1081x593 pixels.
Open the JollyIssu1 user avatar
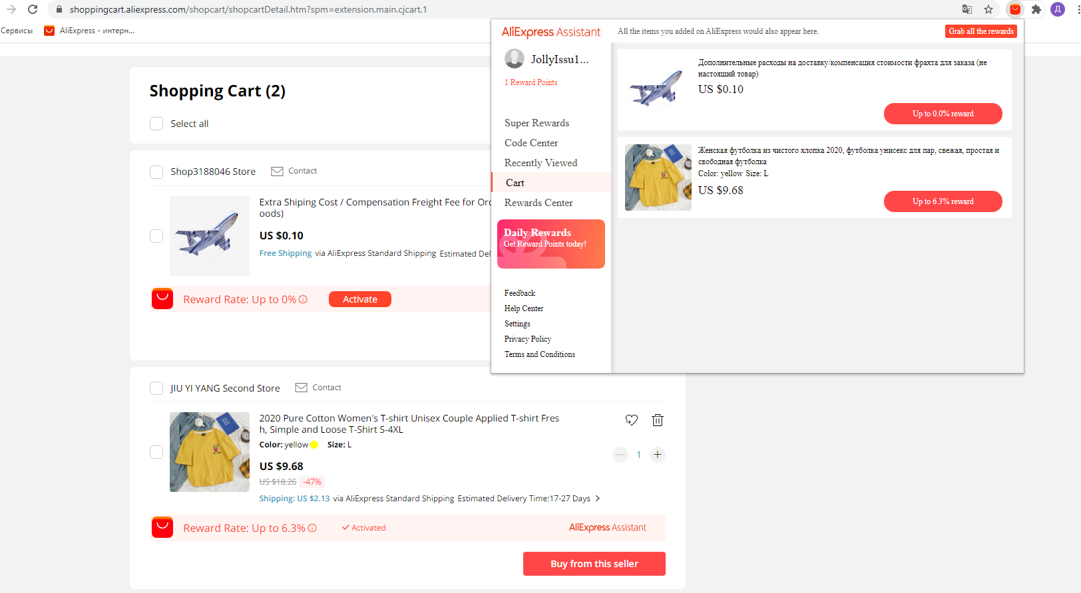pos(515,59)
